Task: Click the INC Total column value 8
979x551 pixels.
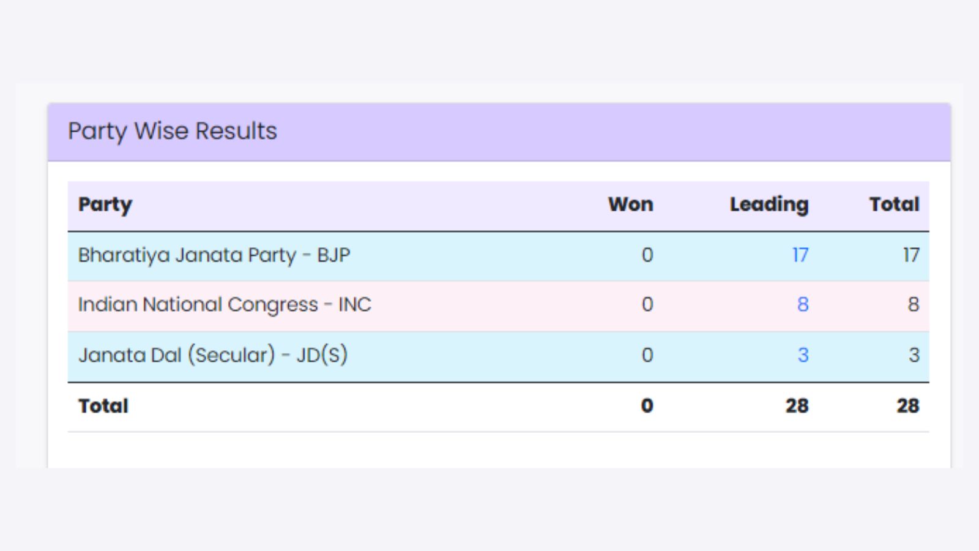Action: point(913,304)
